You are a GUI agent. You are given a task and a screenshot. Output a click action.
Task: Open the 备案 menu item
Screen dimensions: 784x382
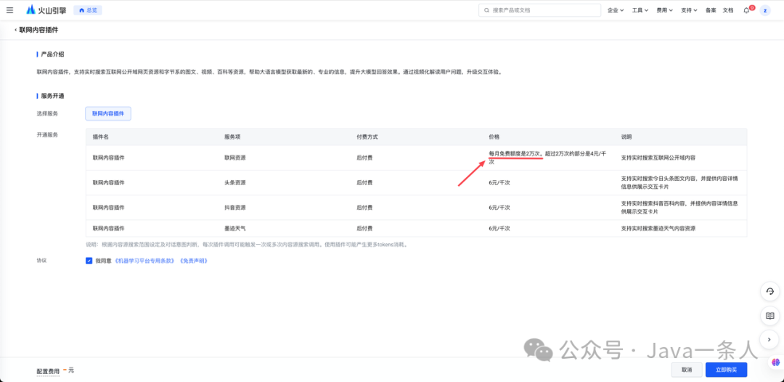click(711, 10)
